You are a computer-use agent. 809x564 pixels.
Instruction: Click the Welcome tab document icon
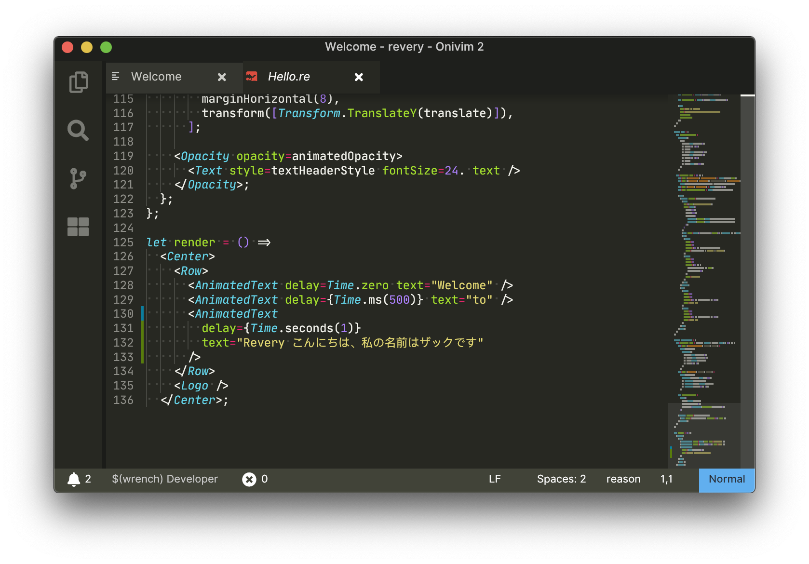[116, 77]
